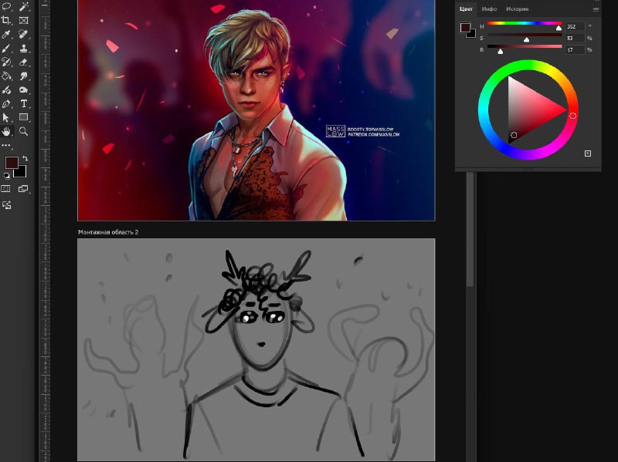
Task: Select the Crop tool
Action: (6, 20)
